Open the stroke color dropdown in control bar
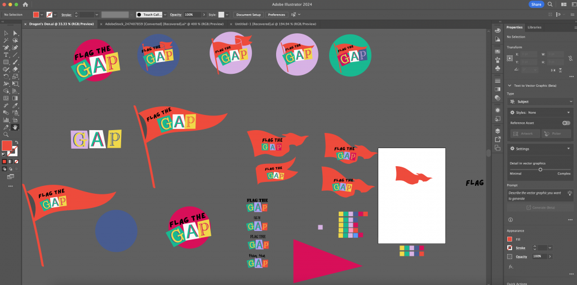This screenshot has width=577, height=285. [55, 15]
